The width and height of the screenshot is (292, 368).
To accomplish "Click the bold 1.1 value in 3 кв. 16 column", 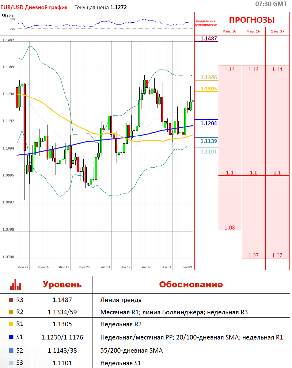I will [x=229, y=173].
